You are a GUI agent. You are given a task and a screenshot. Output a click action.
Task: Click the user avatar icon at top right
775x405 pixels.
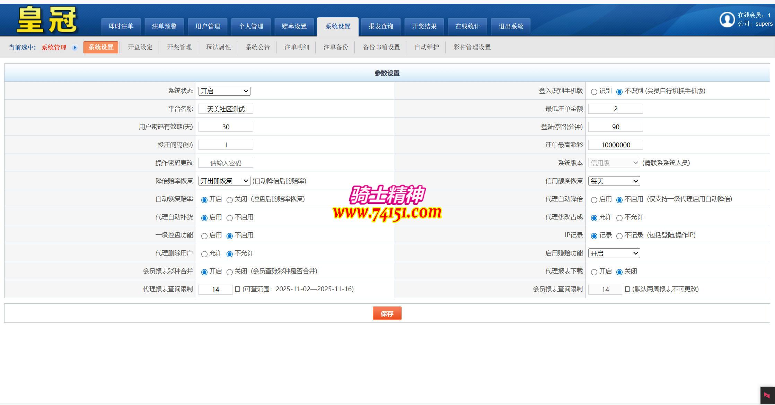[x=727, y=20]
